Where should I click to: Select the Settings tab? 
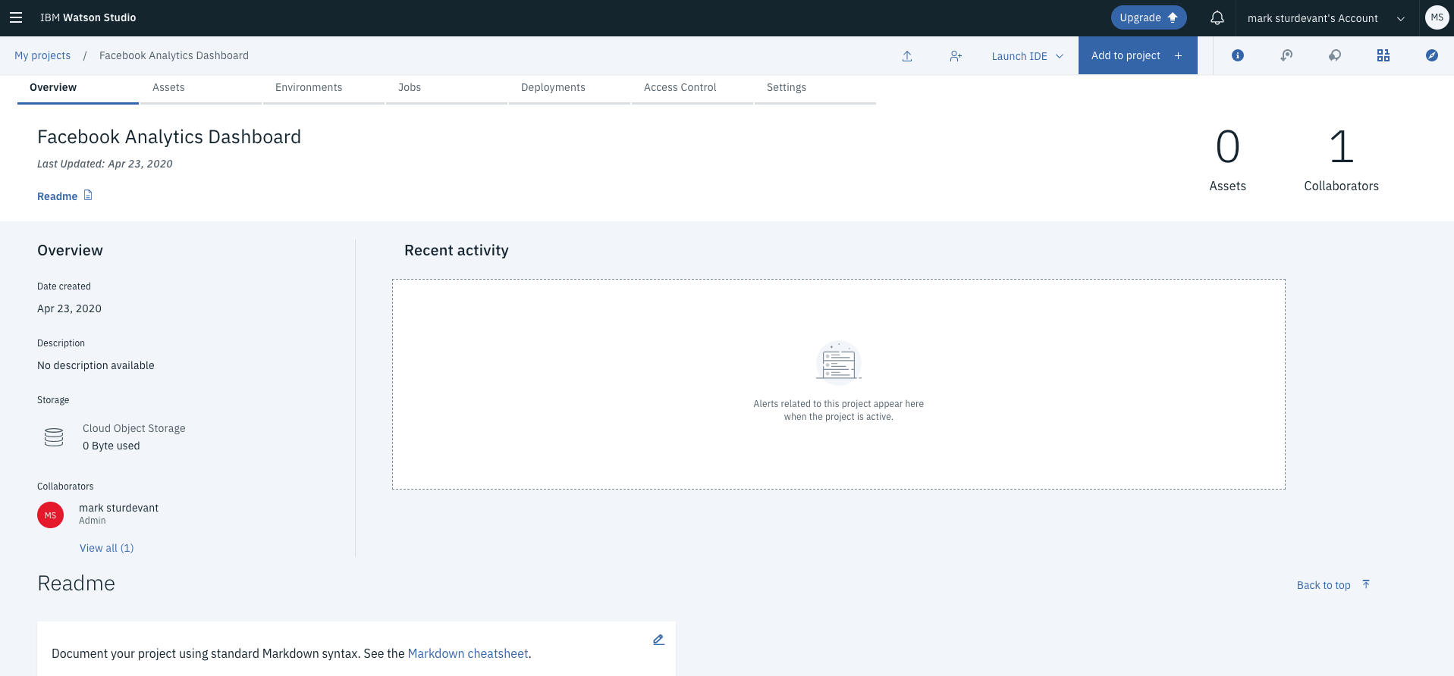point(815,88)
